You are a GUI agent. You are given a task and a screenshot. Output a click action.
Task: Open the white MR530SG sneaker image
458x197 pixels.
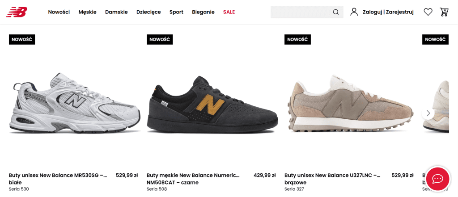(74, 104)
